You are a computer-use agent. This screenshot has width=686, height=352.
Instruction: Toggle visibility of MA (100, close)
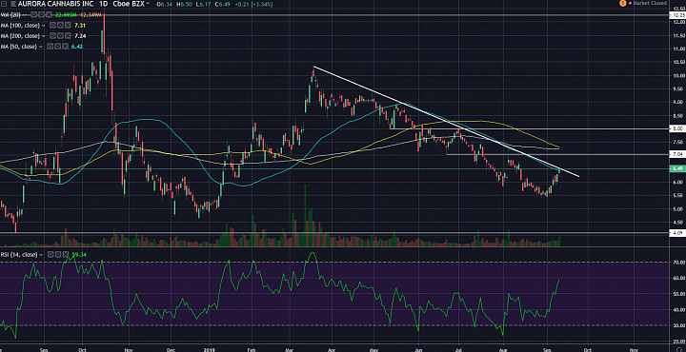pyautogui.click(x=52, y=26)
